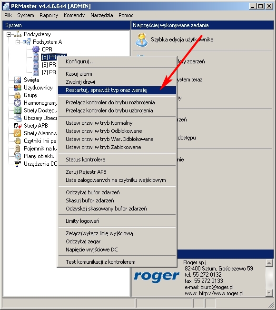Click info panel scroll up arrow
Screen dimensions: 276x310
269,263
